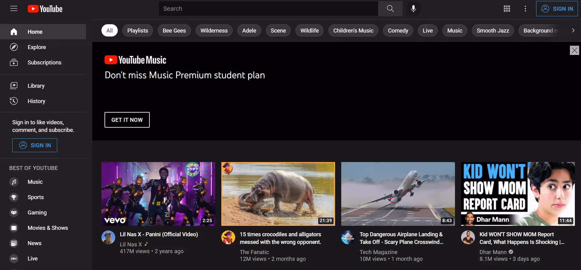Image resolution: width=581 pixels, height=270 pixels.
Task: Click the Subscriptions icon
Action: click(x=14, y=62)
